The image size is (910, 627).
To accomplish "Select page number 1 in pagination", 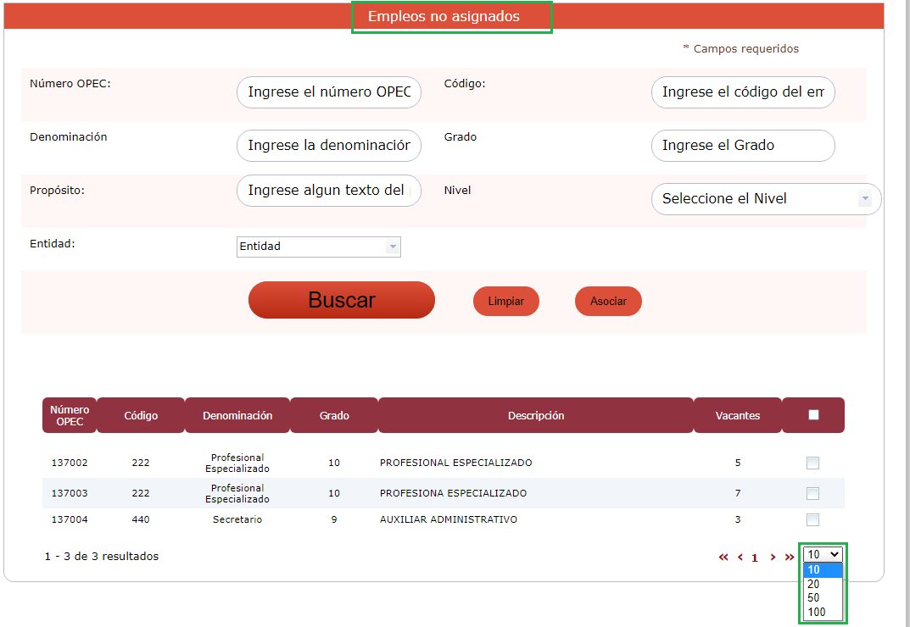I will 755,558.
